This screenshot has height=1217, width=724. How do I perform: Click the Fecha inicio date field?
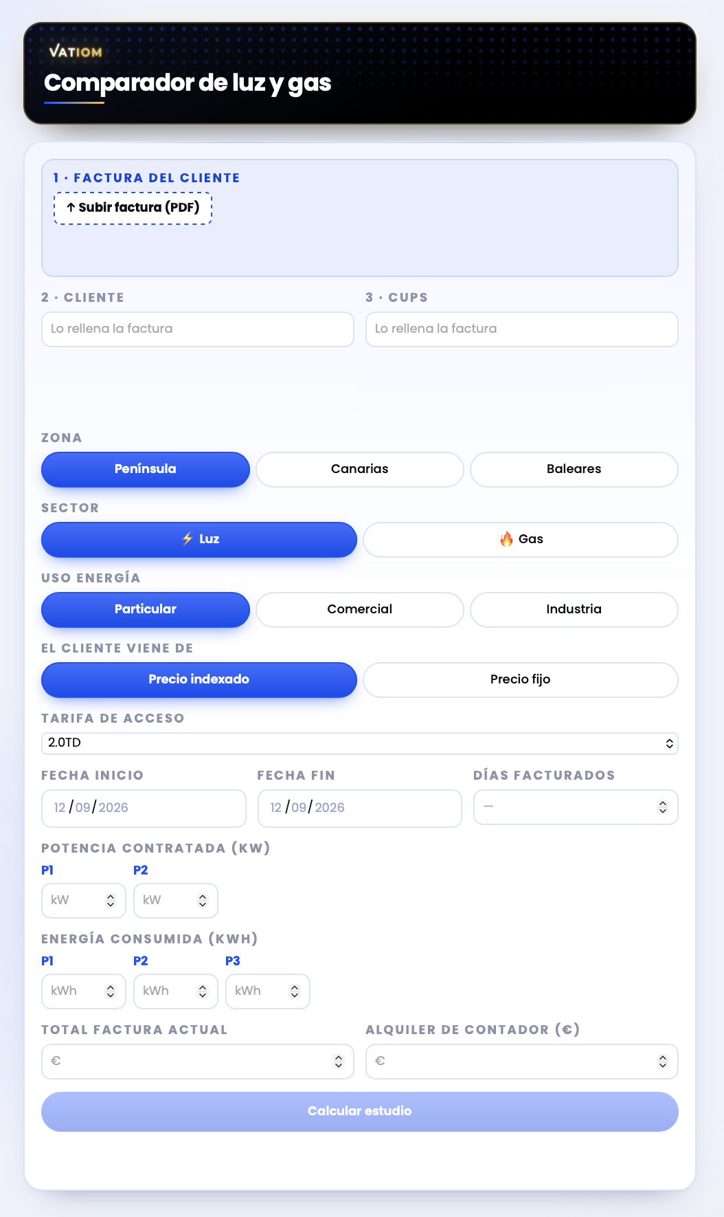coord(144,808)
